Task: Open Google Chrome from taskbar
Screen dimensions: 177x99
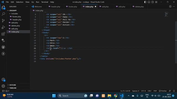Action: click(116, 96)
